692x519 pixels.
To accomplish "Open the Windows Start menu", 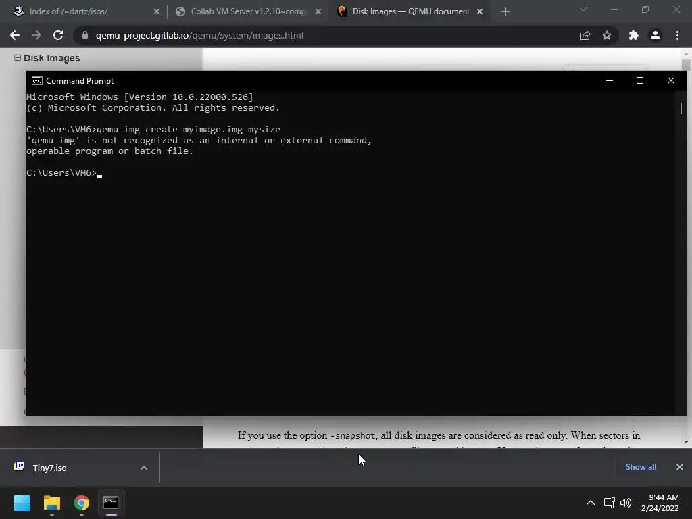I will tap(22, 503).
